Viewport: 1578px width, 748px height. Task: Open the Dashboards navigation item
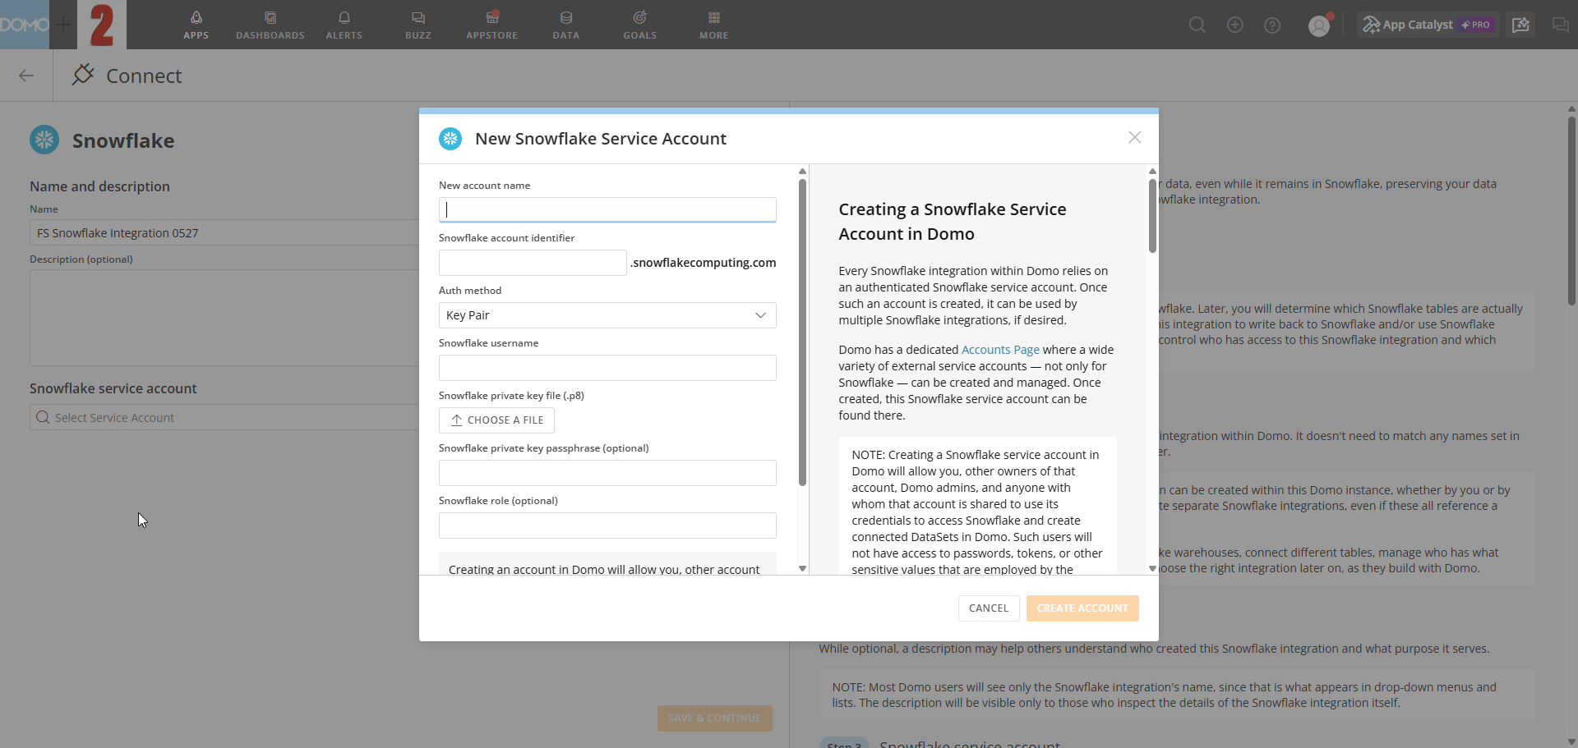point(270,25)
